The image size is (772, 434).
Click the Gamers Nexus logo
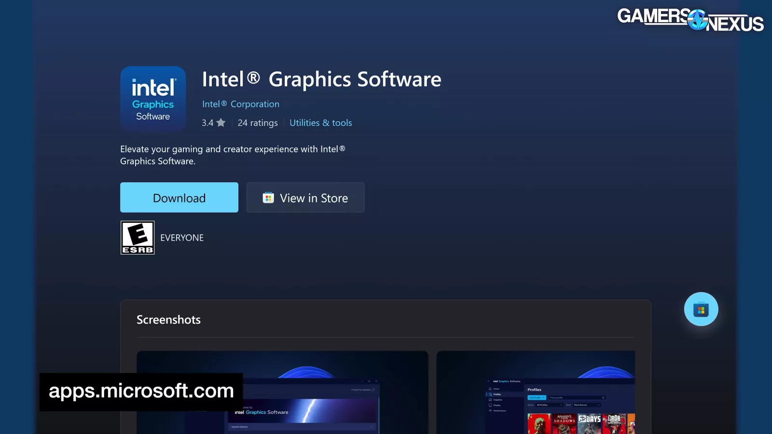pyautogui.click(x=690, y=20)
